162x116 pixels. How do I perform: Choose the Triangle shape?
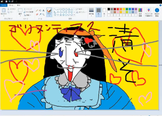click(72, 10)
